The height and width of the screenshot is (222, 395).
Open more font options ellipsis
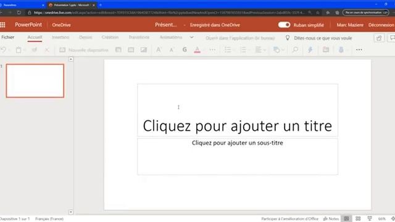[212, 50]
